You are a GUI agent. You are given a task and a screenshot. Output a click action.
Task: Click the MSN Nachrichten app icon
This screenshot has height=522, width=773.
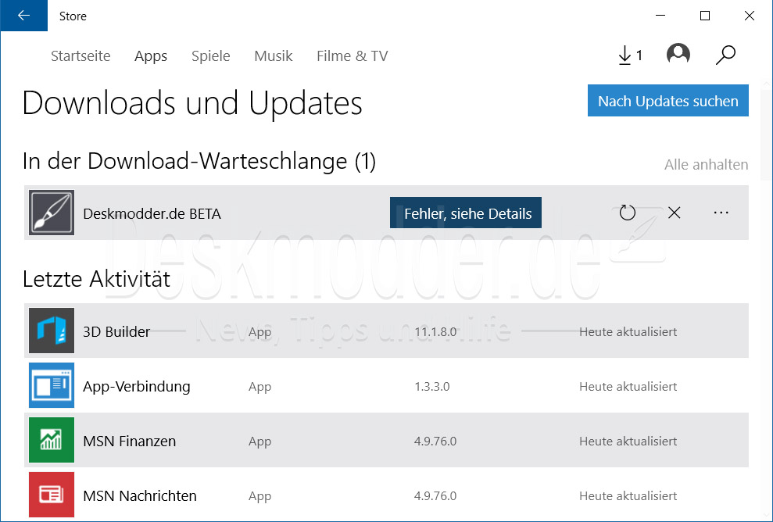pos(52,495)
